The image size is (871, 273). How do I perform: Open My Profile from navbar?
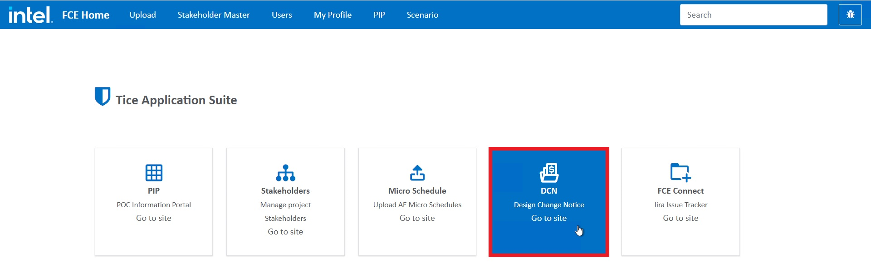coord(333,15)
